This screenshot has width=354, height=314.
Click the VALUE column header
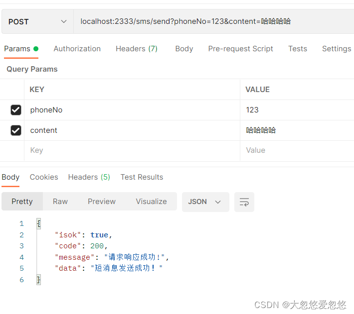tap(258, 90)
